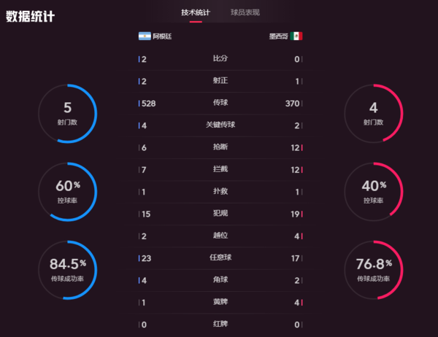Select the 传球 stat row label
This screenshot has height=337, width=438.
(x=220, y=104)
